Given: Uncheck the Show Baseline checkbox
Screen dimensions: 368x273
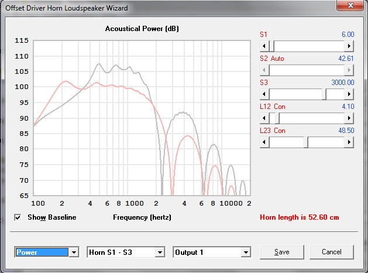Looking at the screenshot, I should pos(18,217).
